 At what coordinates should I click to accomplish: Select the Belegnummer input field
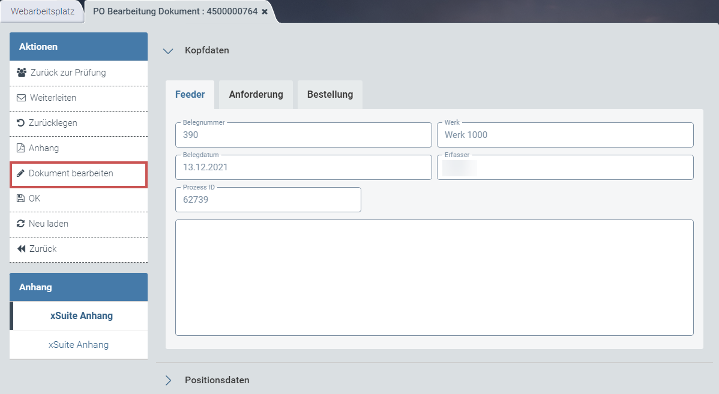tap(303, 135)
